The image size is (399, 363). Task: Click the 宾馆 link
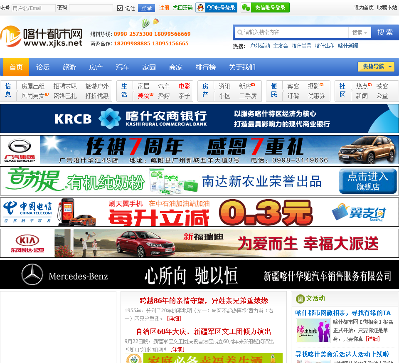[293, 86]
